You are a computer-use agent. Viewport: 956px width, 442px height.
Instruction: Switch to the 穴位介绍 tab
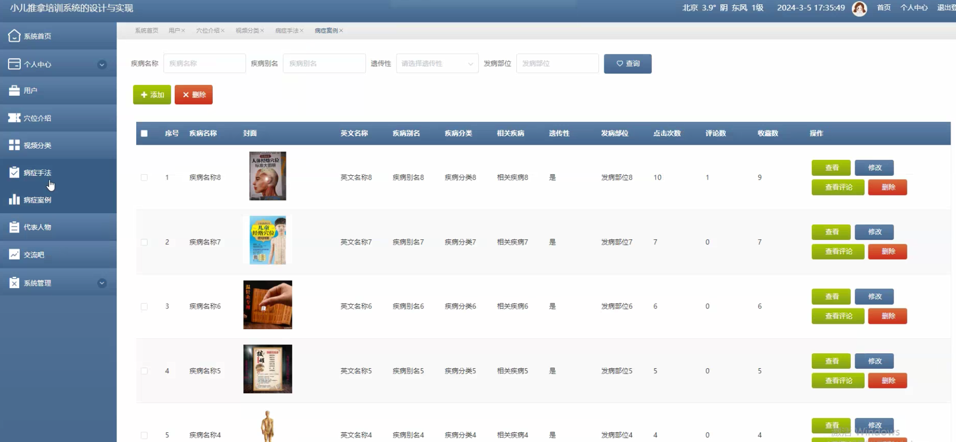(207, 30)
